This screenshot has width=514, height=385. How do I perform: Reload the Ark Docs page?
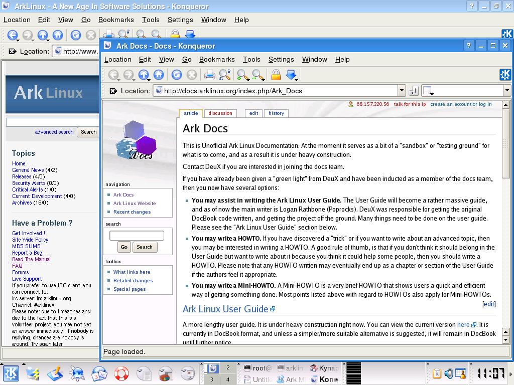point(176,75)
